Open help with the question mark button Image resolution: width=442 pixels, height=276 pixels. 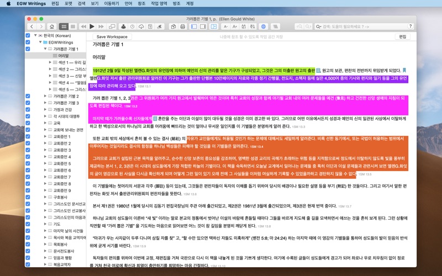(411, 26)
